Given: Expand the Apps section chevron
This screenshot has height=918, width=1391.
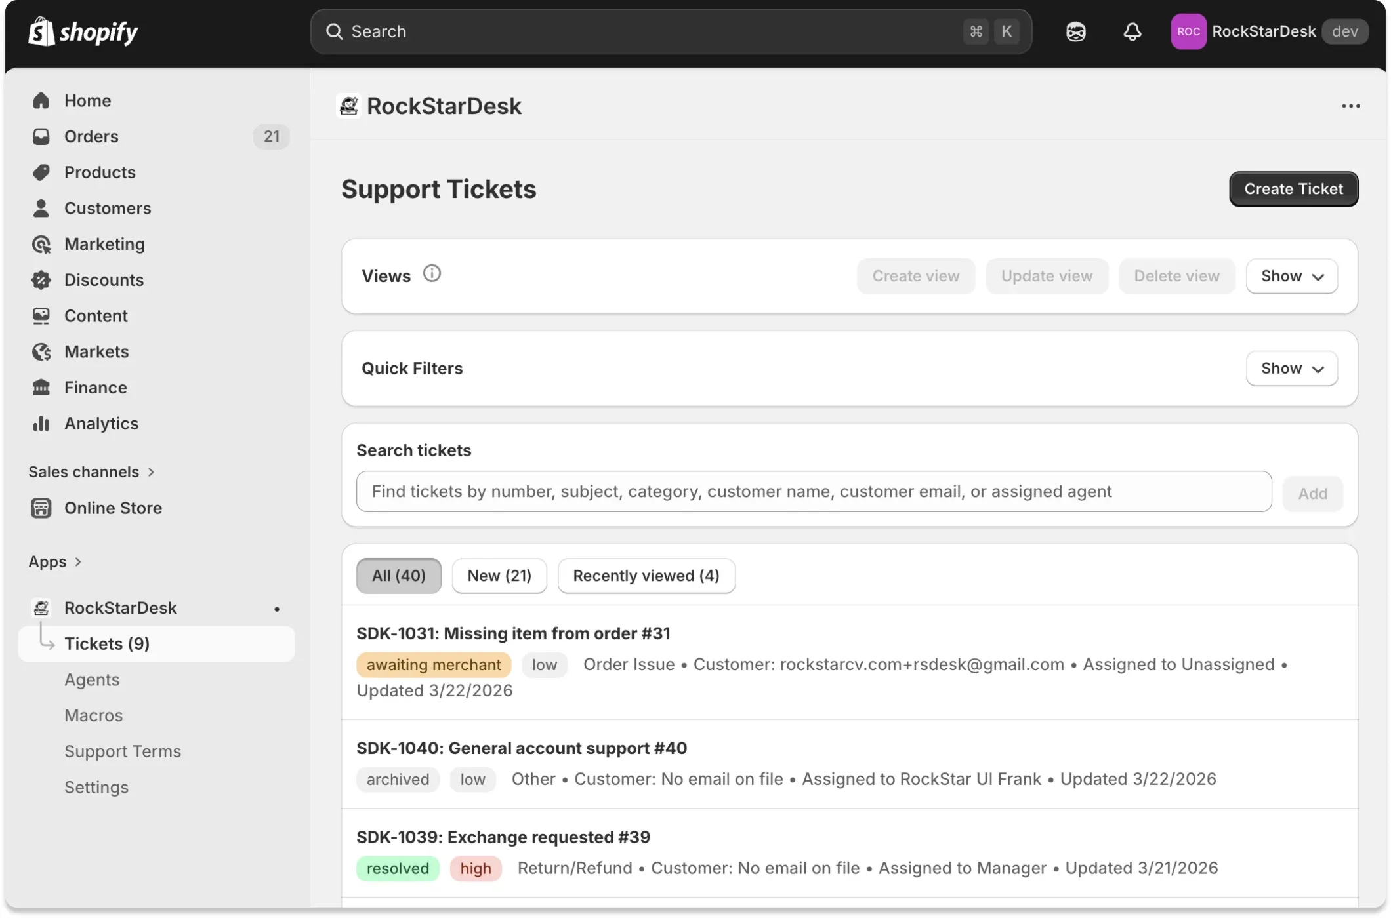Looking at the screenshot, I should pos(78,562).
